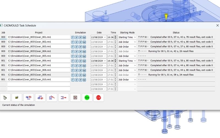Open Starting Mode dropdown for Cover_007.rm1
220x138 pixels.
click(x=127, y=65)
